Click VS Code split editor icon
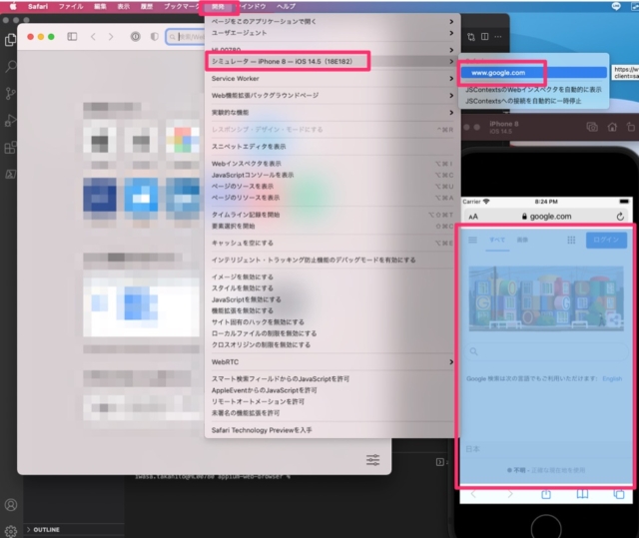Viewport: 639px width, 538px height. 484,37
